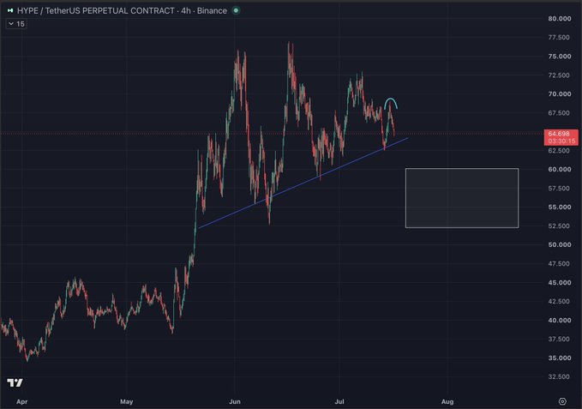Click the 55.000 price axis label

coord(560,208)
